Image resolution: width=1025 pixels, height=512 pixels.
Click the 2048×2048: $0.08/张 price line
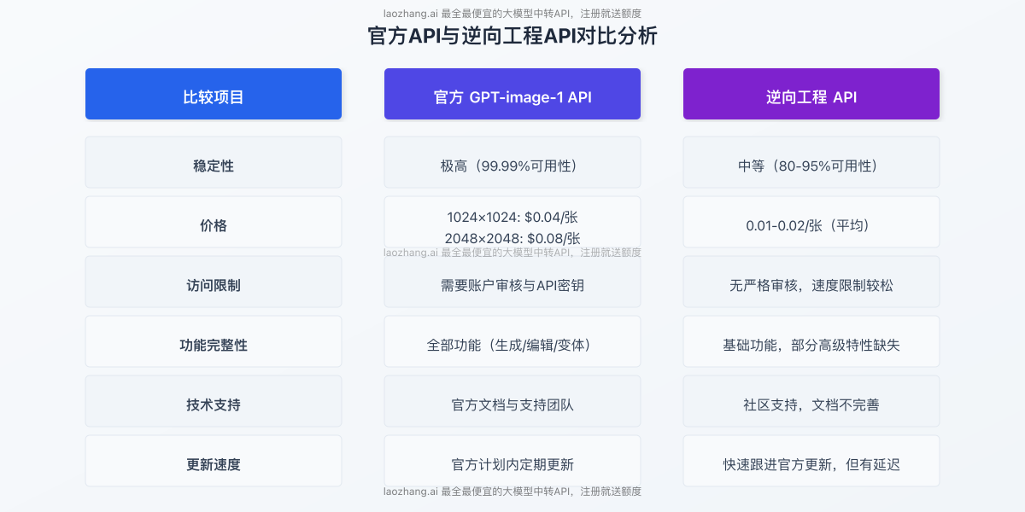pos(512,238)
